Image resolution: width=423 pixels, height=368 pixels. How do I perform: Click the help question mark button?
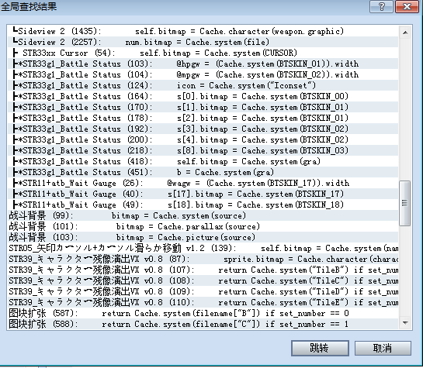pyautogui.click(x=381, y=6)
